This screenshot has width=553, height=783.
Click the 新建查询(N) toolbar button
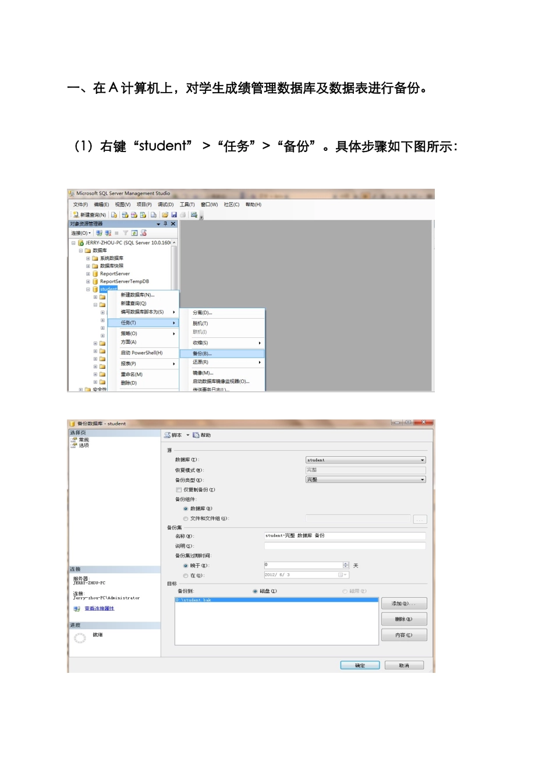pos(89,215)
